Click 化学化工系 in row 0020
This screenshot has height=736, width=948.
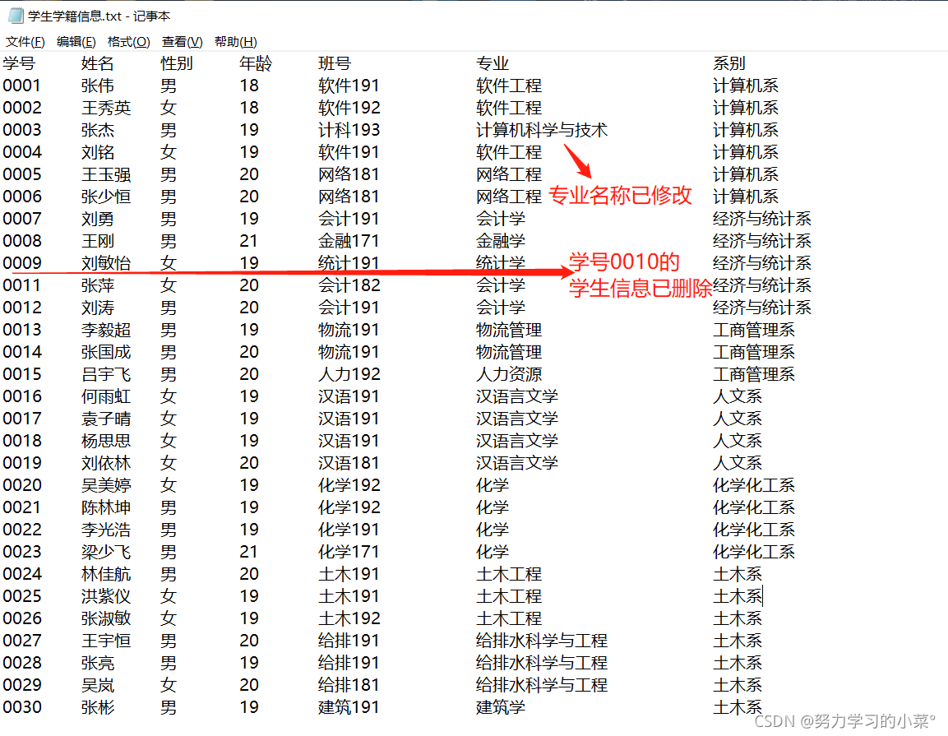(754, 485)
